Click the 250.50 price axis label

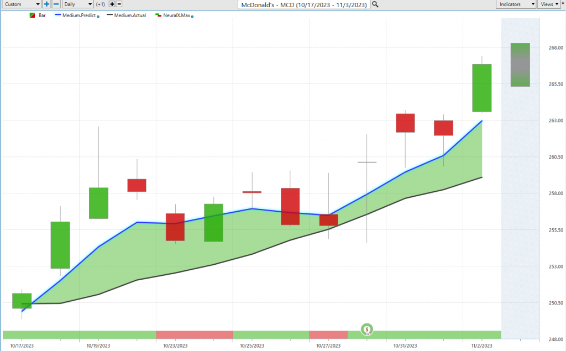(x=556, y=303)
